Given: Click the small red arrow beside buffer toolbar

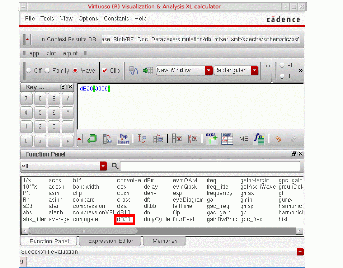Looking at the screenshot, I should click(79, 139).
